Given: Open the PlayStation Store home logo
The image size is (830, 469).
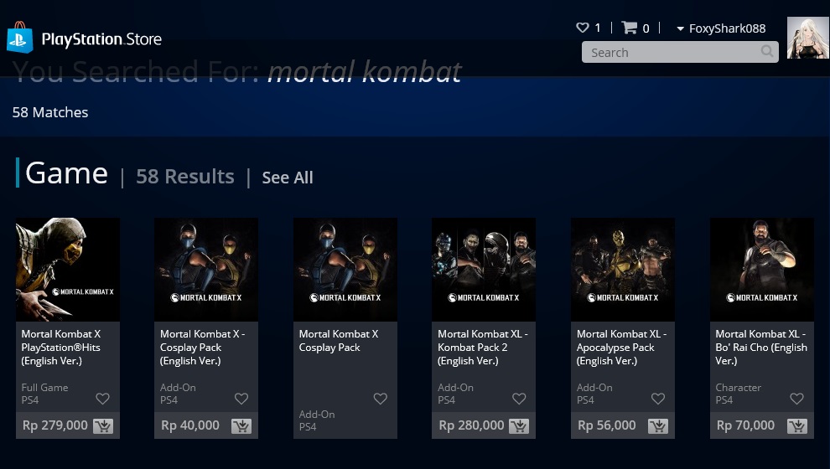Looking at the screenshot, I should tap(84, 38).
